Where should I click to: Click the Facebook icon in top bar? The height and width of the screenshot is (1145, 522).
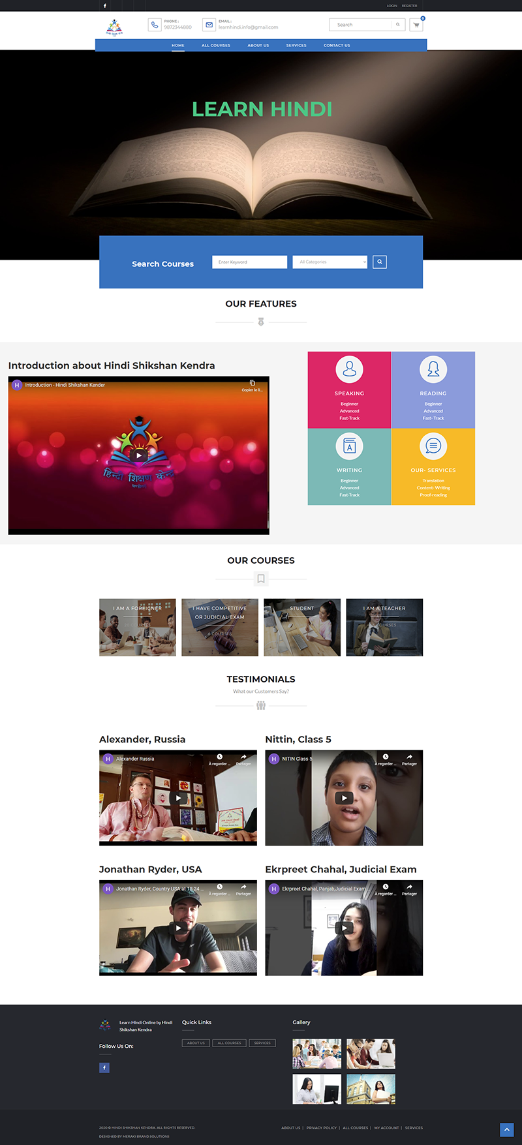[104, 6]
